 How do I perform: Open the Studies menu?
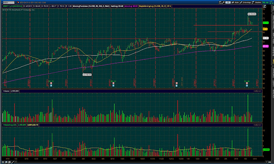pos(256,3)
